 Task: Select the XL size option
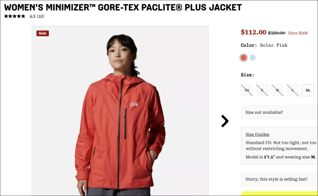coord(308,90)
